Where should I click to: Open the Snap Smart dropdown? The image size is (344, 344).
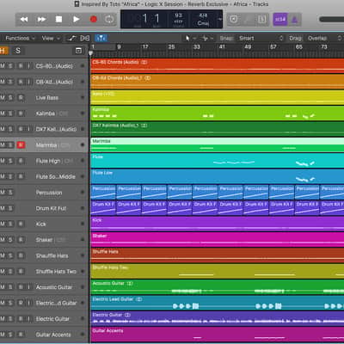[x=261, y=38]
